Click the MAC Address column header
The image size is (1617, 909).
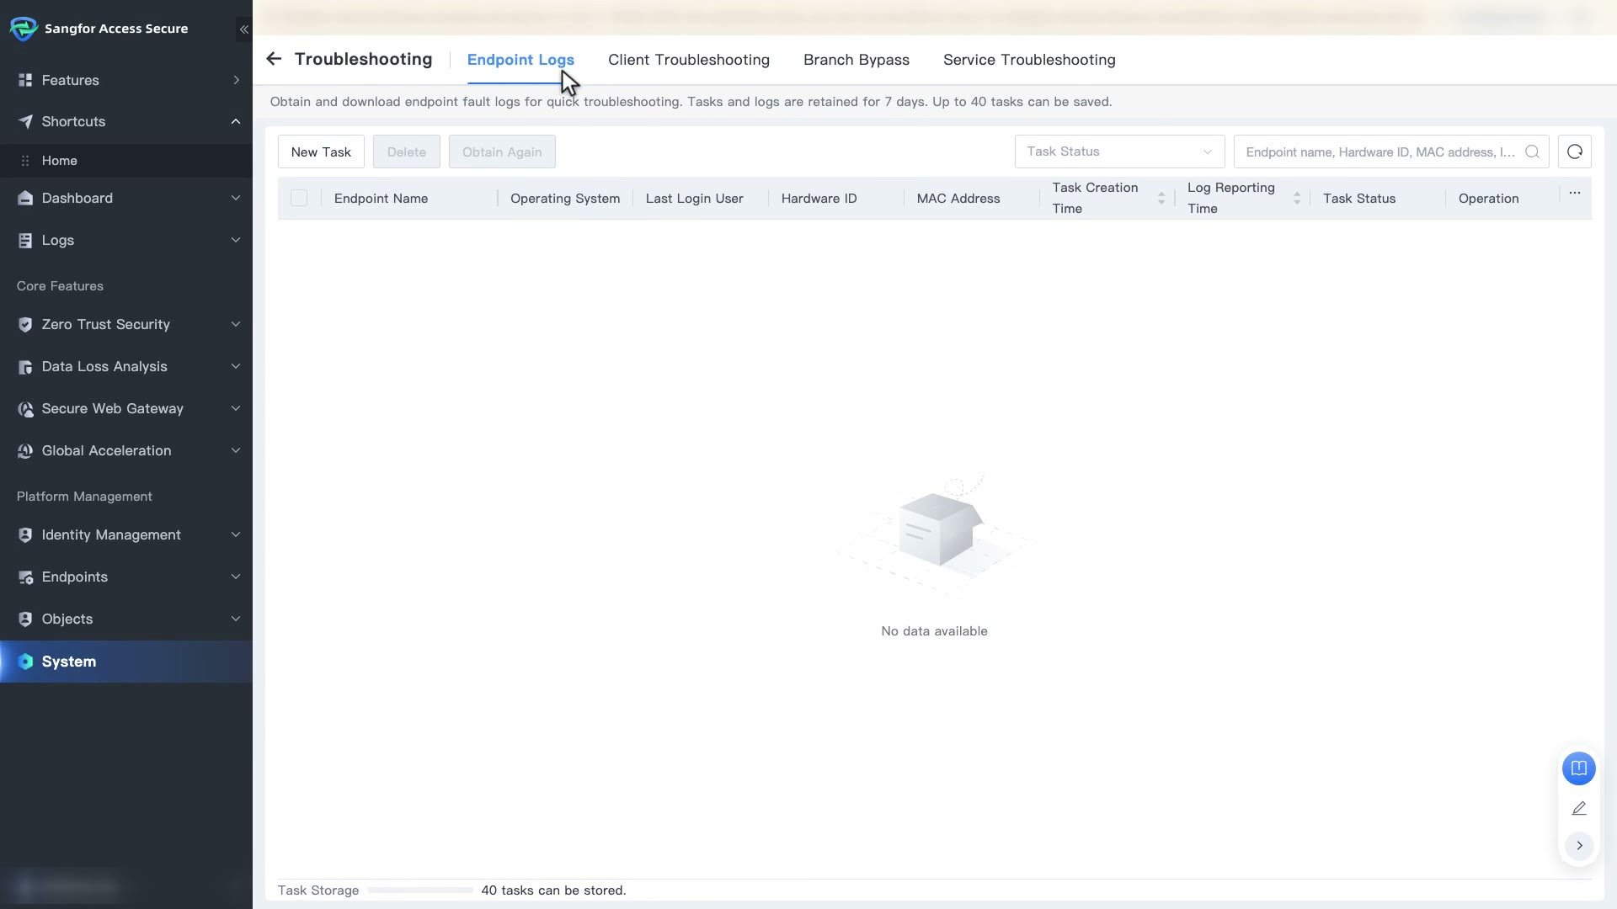958,199
